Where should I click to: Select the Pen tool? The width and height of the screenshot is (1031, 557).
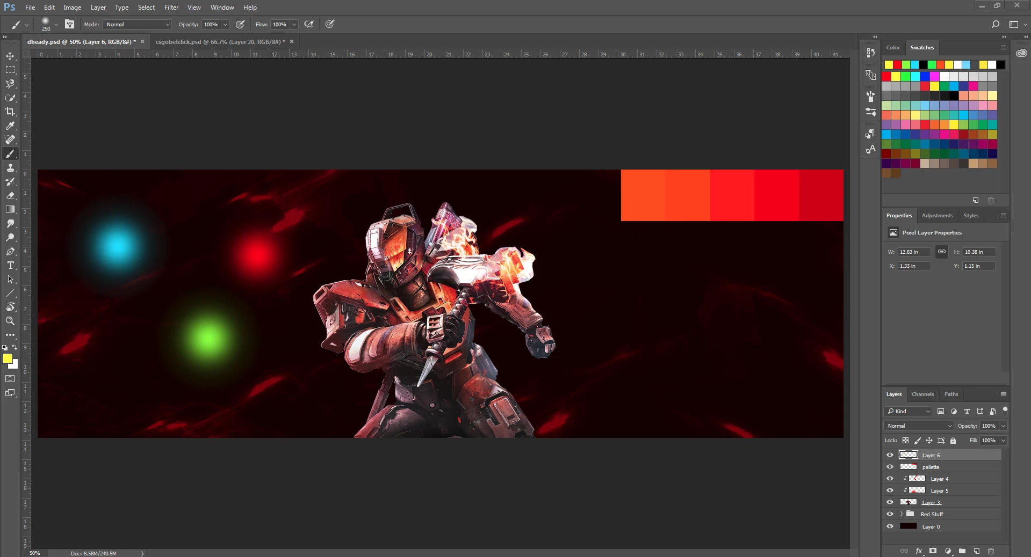click(x=10, y=251)
